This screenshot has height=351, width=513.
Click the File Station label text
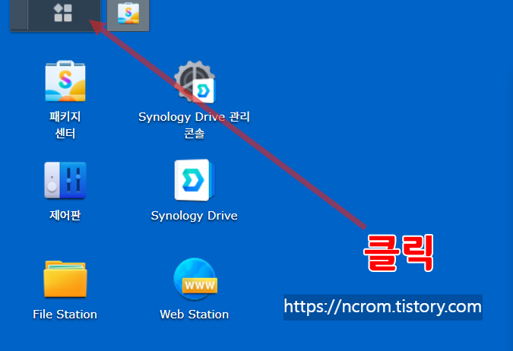[x=65, y=315]
